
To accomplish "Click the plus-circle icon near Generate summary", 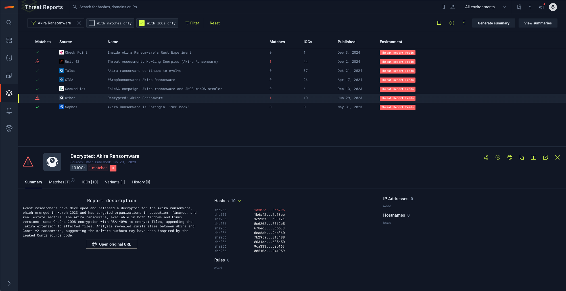I will click(452, 23).
